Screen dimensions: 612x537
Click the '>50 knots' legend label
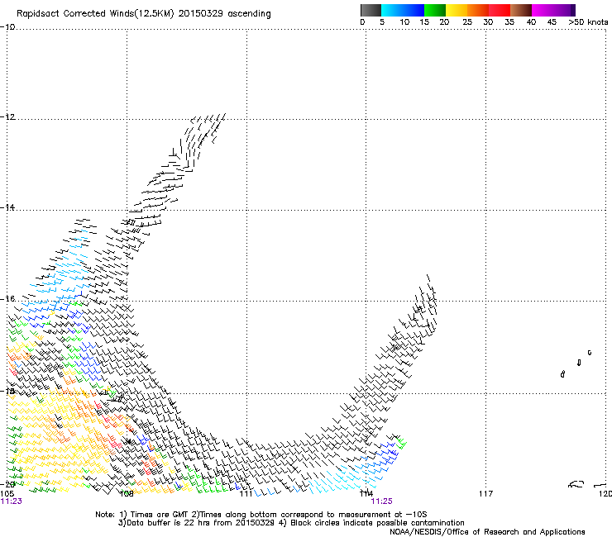tap(588, 22)
